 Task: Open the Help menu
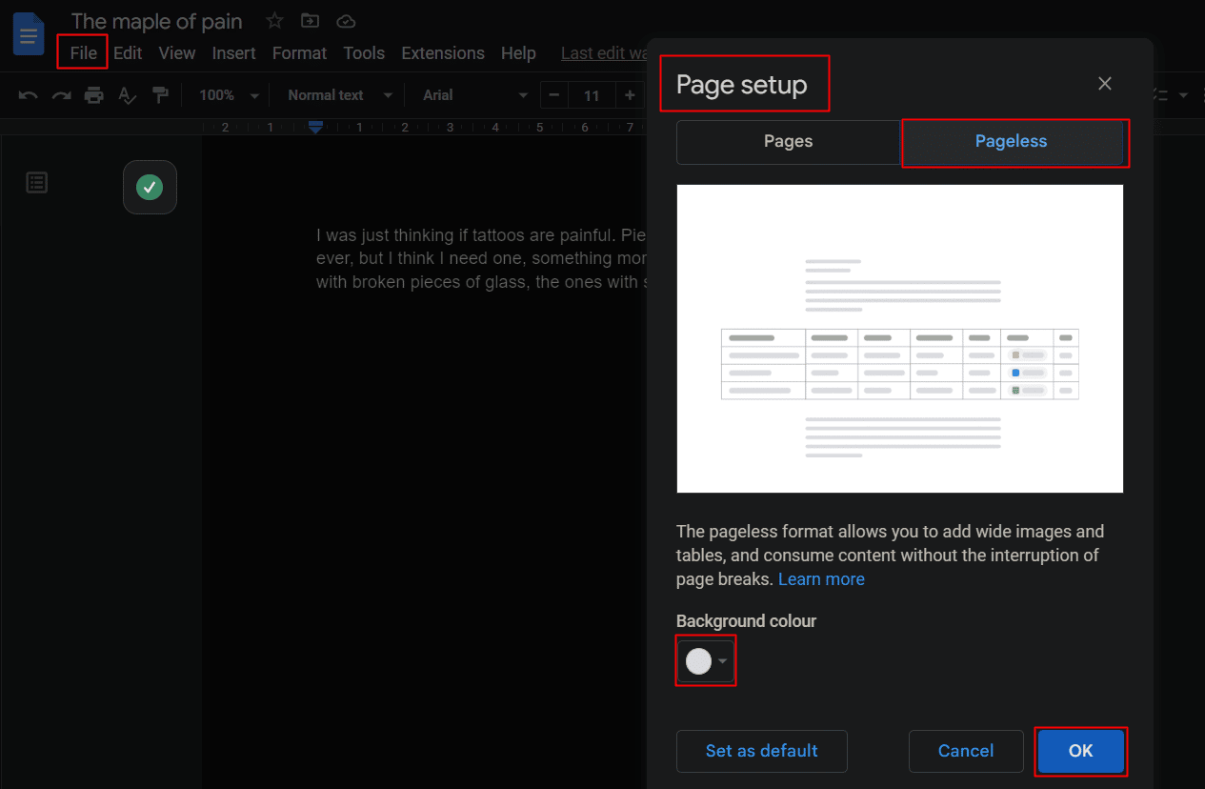(x=518, y=53)
